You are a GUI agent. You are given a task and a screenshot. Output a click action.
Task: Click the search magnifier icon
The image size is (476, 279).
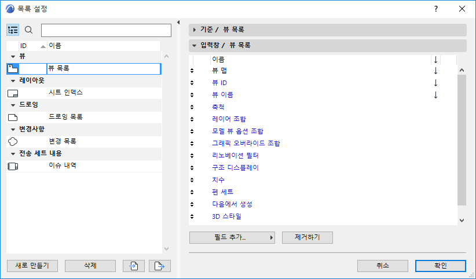pyautogui.click(x=28, y=30)
